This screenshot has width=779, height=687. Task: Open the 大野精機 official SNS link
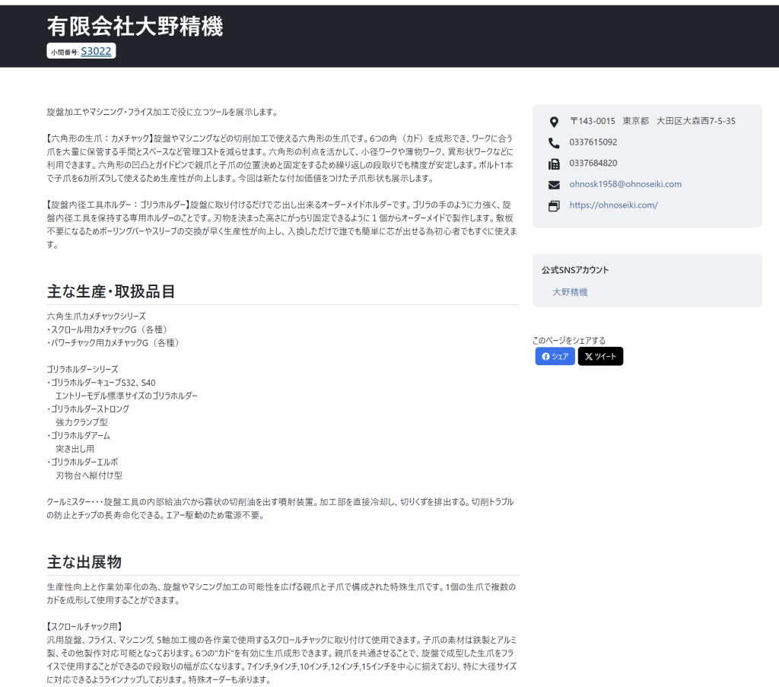[x=570, y=292]
